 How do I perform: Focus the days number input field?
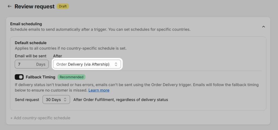[24, 64]
